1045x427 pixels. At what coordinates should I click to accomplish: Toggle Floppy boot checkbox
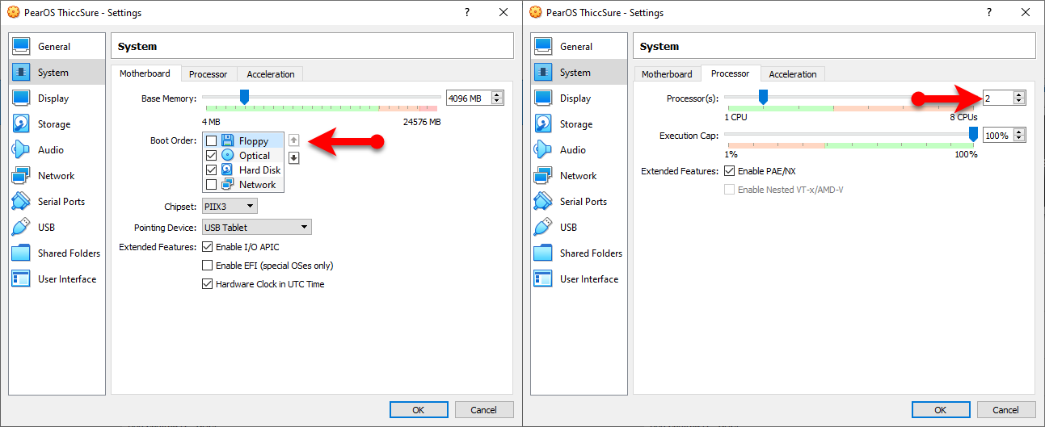(x=211, y=141)
